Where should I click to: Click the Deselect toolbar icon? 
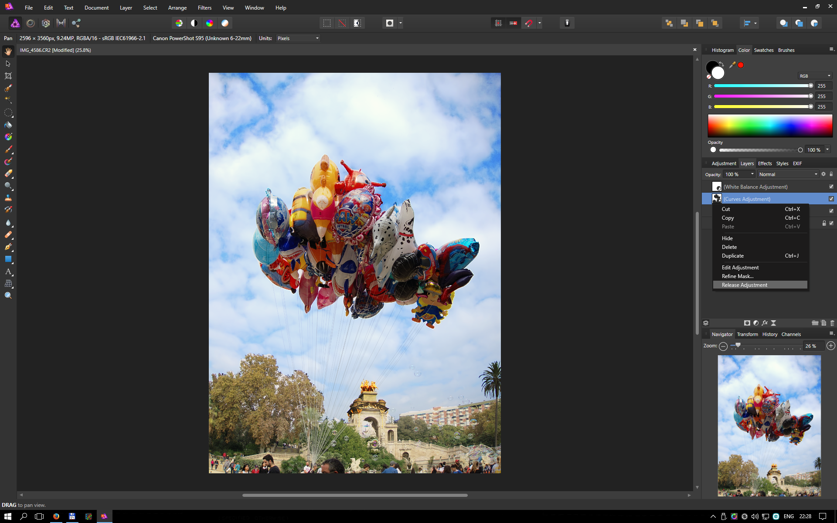342,23
